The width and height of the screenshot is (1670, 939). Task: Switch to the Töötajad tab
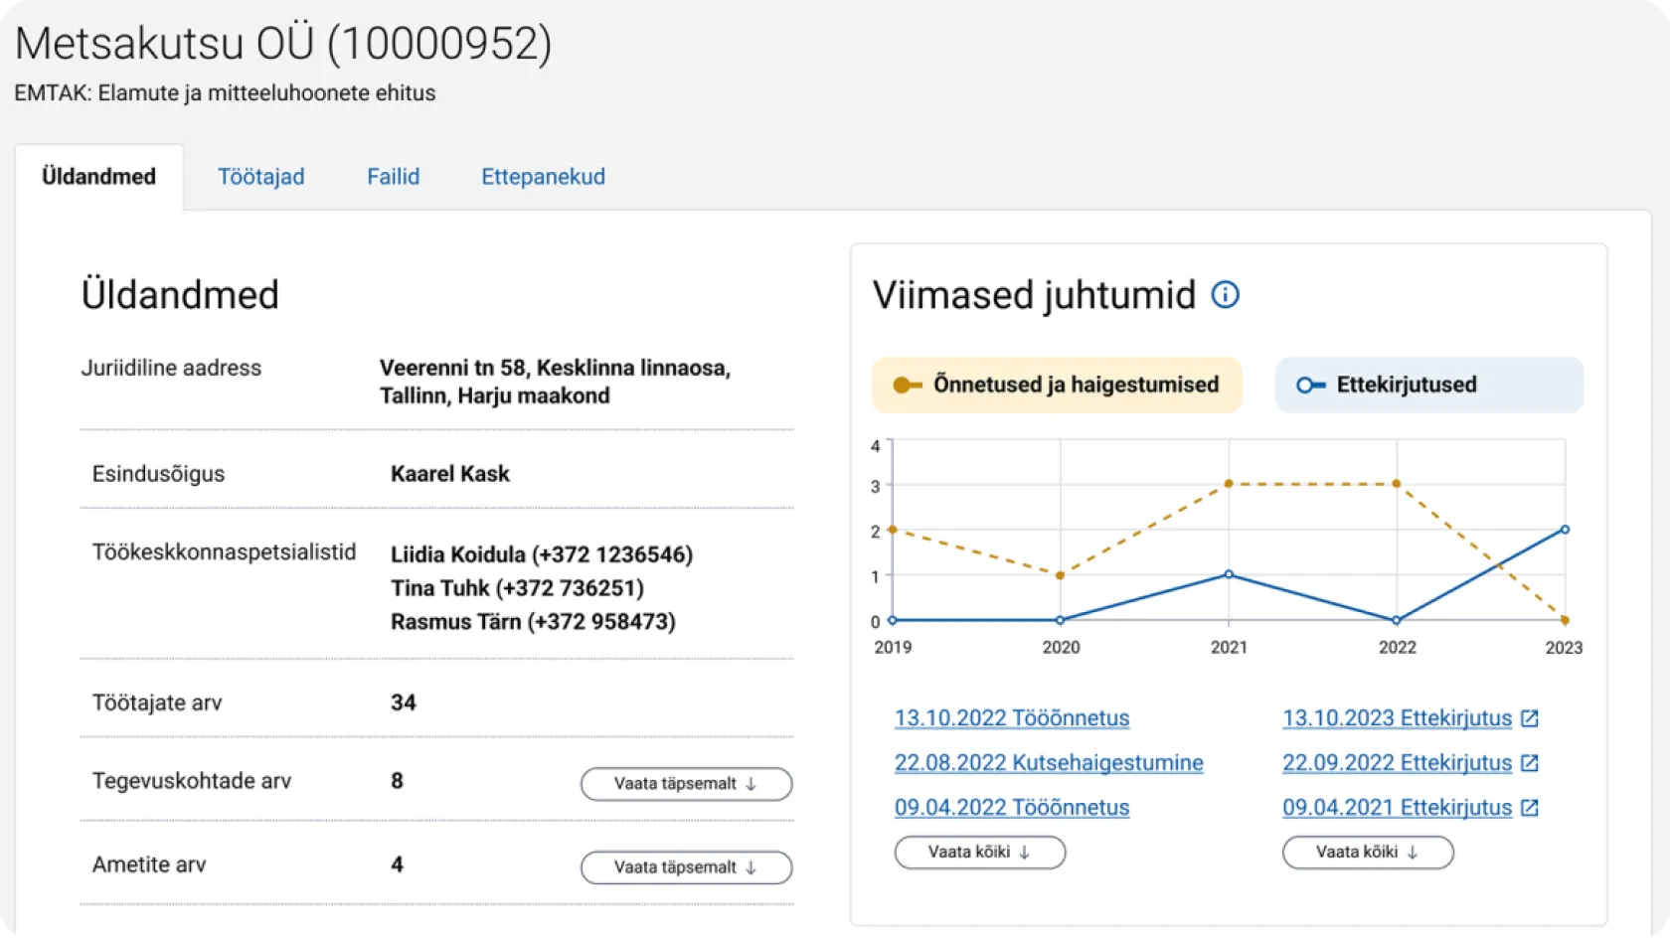(261, 177)
